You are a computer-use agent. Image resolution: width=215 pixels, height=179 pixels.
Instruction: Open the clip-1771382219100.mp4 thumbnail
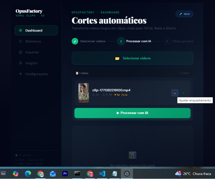[x=84, y=93]
